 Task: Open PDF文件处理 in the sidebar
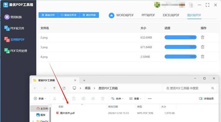click(16, 51)
